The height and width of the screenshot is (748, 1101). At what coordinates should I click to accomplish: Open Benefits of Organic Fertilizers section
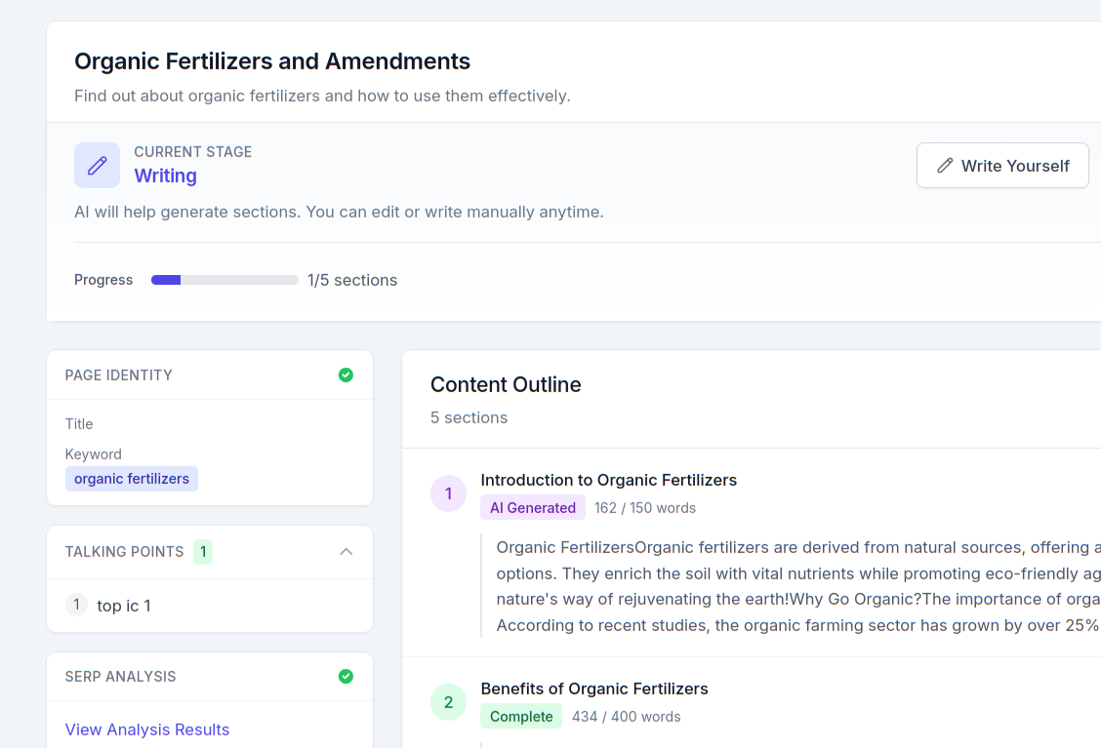click(593, 689)
